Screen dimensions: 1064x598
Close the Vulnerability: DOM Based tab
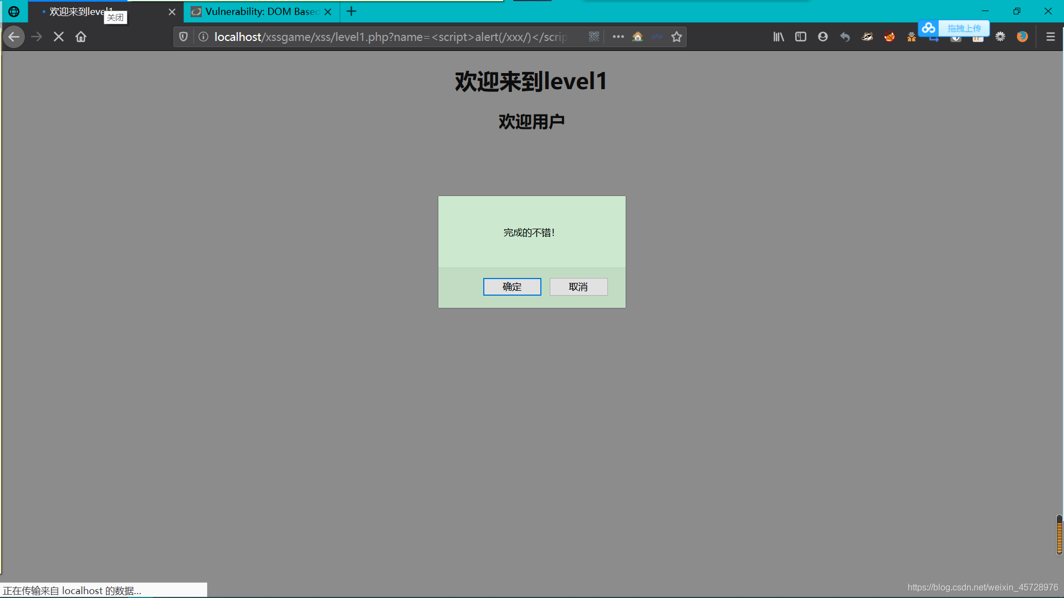tap(328, 12)
